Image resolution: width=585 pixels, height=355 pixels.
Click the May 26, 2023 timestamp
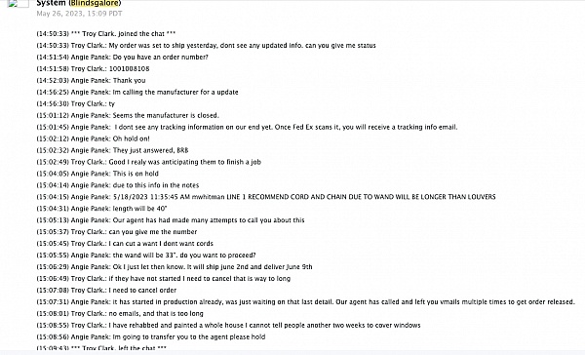pos(79,14)
